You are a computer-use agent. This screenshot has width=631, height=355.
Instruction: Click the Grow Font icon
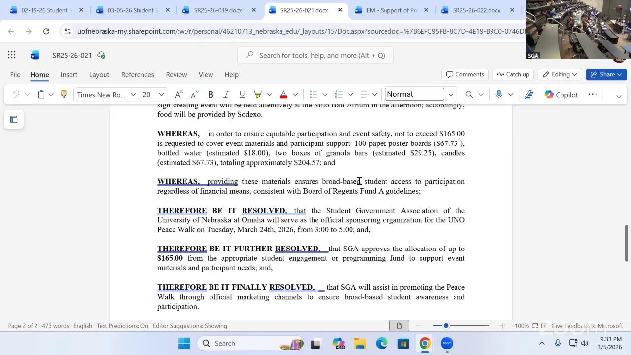coord(179,94)
